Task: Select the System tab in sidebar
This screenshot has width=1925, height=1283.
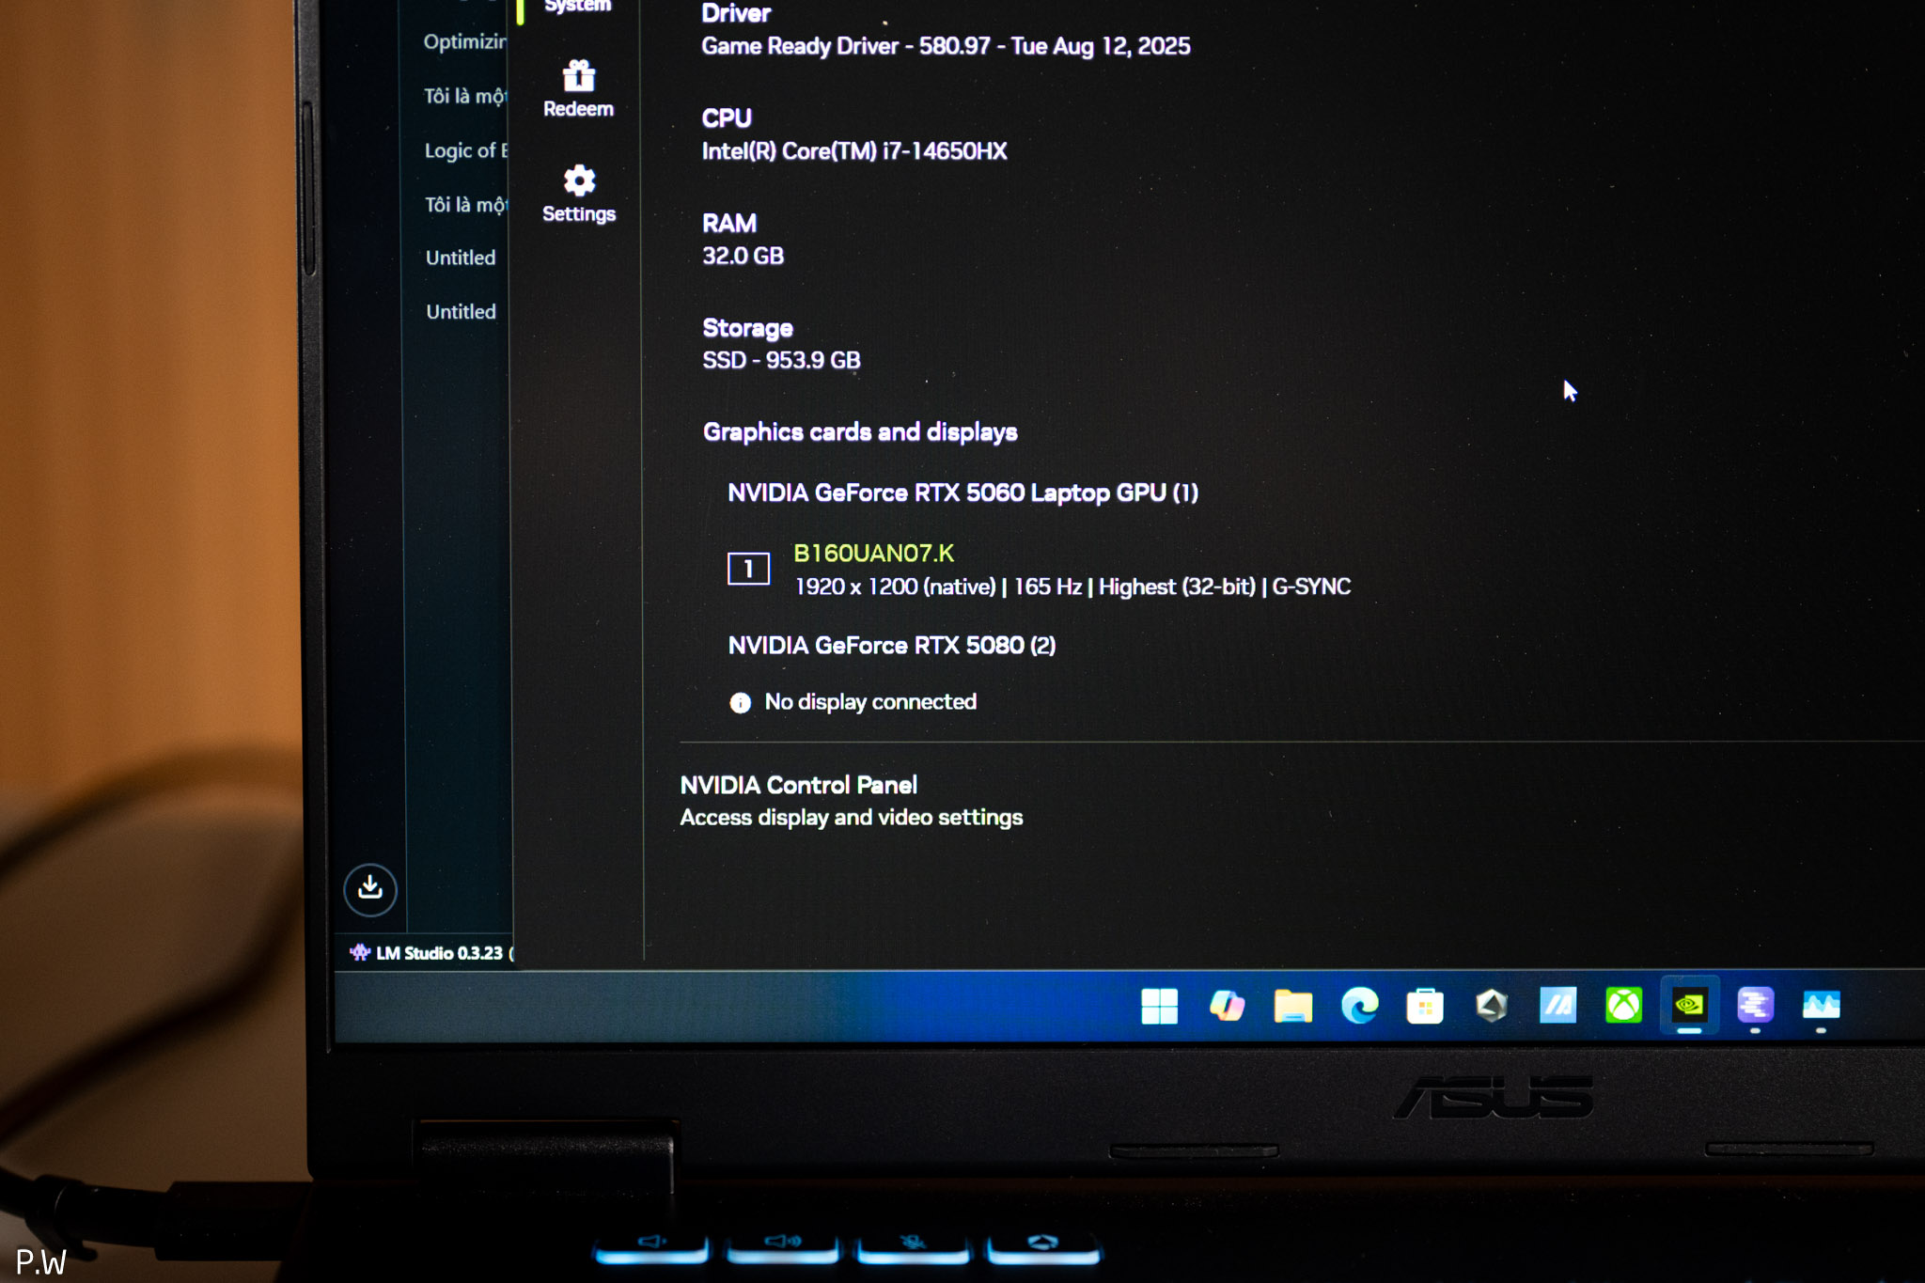Action: click(x=577, y=7)
